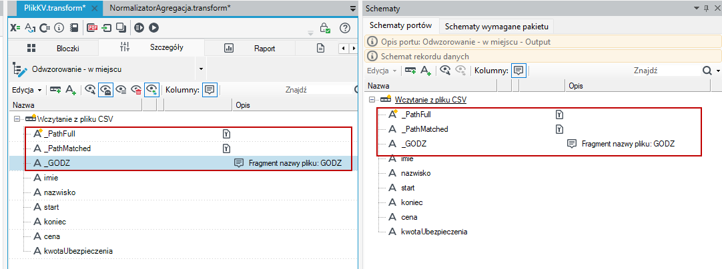Click the padlock with green check icon
Screen dimensions: 722x269
[x=326, y=27]
